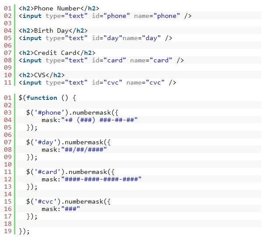
Task: Click the name="phone" attribute value
Action: [x=167, y=16]
